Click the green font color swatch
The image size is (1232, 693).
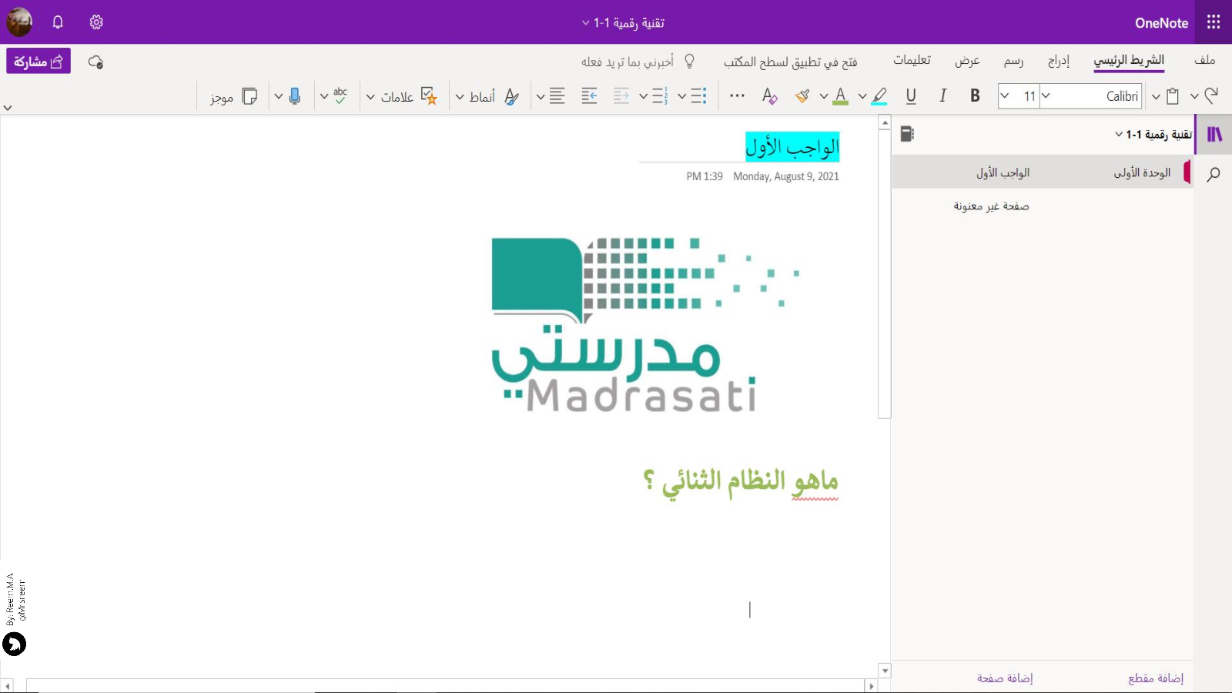pyautogui.click(x=840, y=95)
